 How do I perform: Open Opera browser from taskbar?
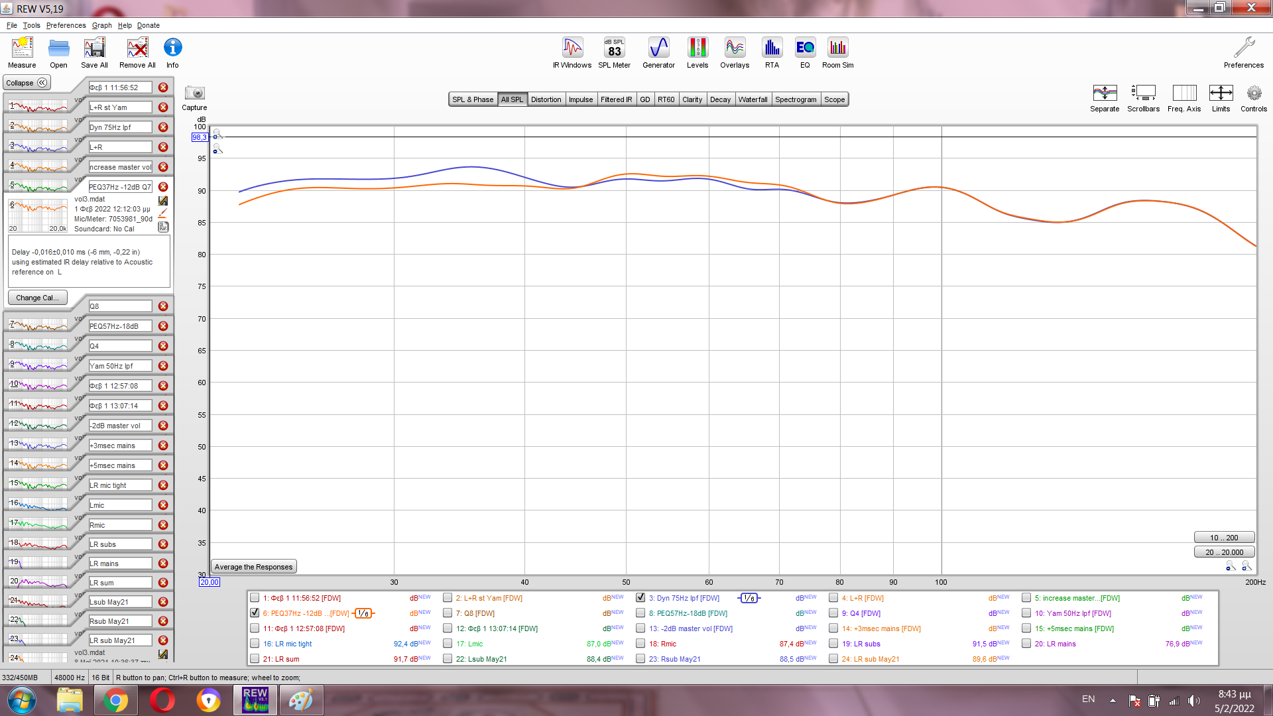click(162, 700)
